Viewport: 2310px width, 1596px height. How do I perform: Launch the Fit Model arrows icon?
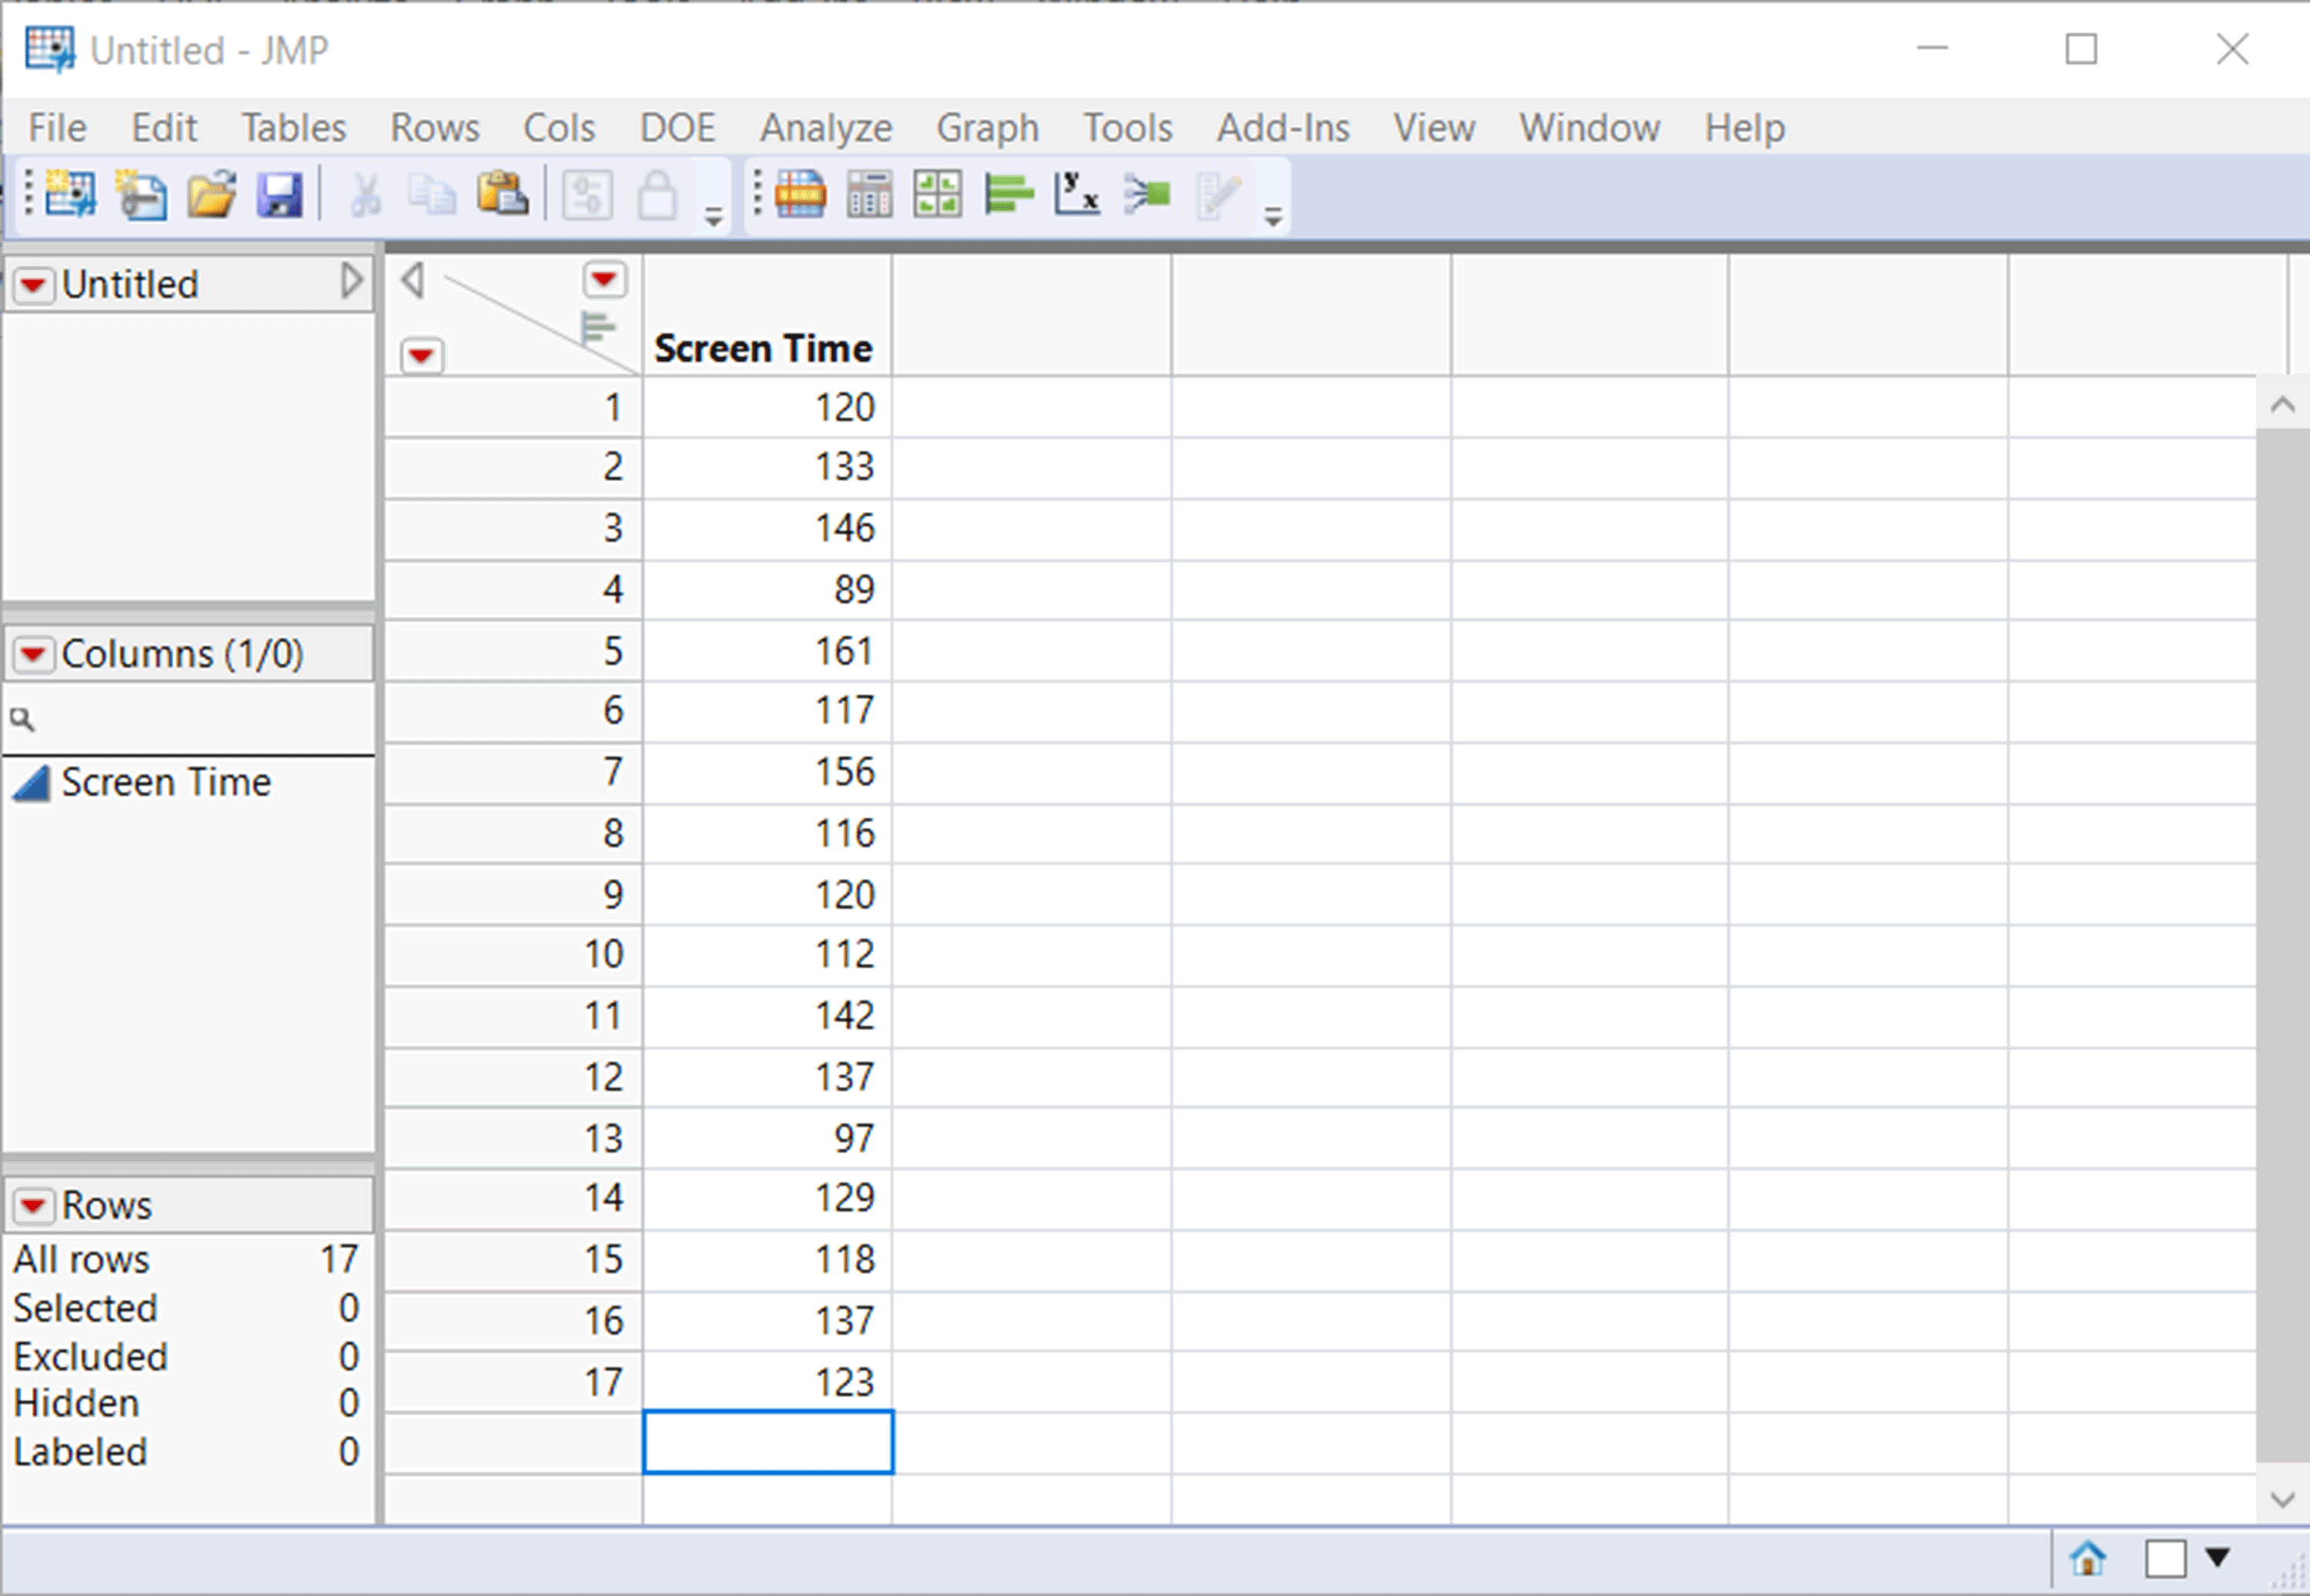point(1147,194)
